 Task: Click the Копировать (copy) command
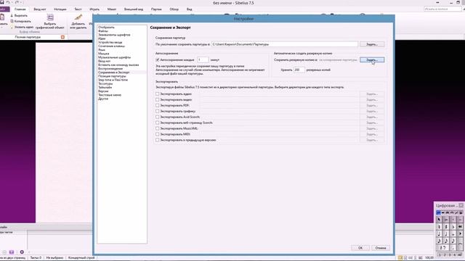[20, 21]
